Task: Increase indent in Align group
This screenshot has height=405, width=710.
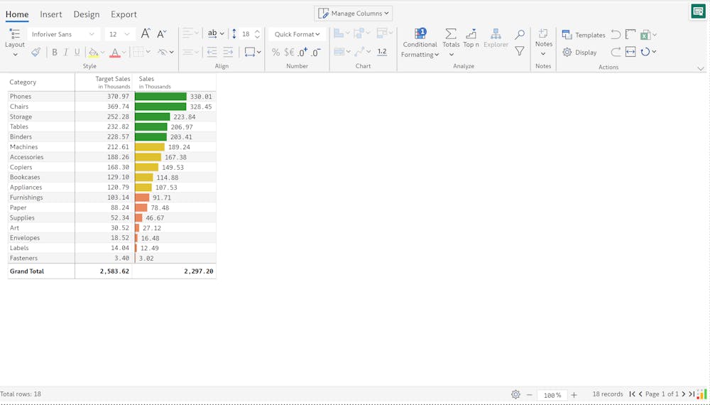Action: (x=228, y=52)
